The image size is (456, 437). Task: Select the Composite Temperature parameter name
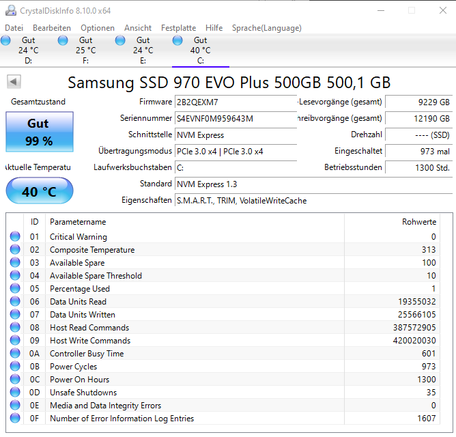click(x=92, y=250)
